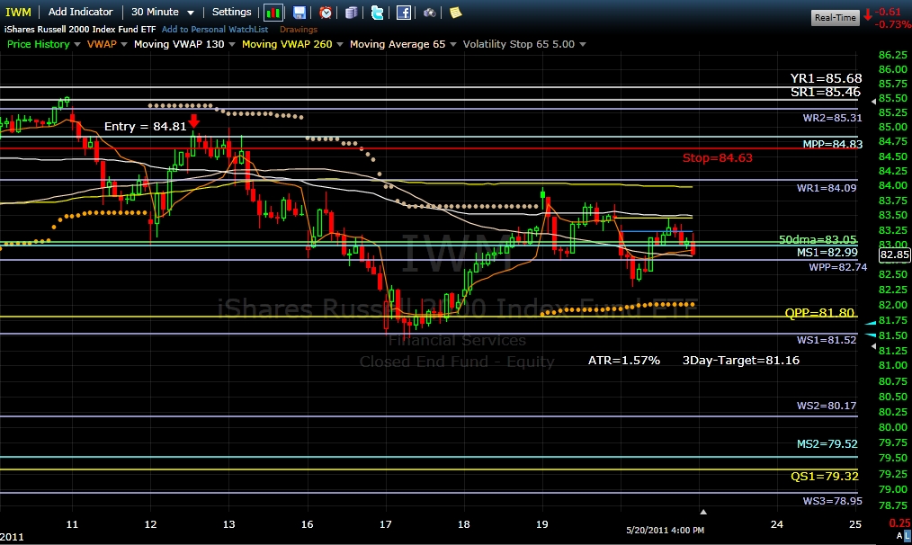Click the QPP=81.80 level label
The height and width of the screenshot is (545, 912).
tap(819, 312)
